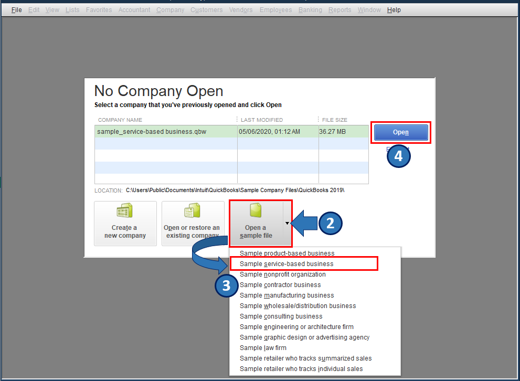Click the COMPANY NAME column header

pyautogui.click(x=120, y=120)
